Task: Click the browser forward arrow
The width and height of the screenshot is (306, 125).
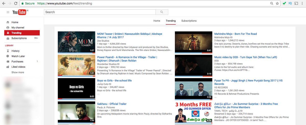Action: 10,4
